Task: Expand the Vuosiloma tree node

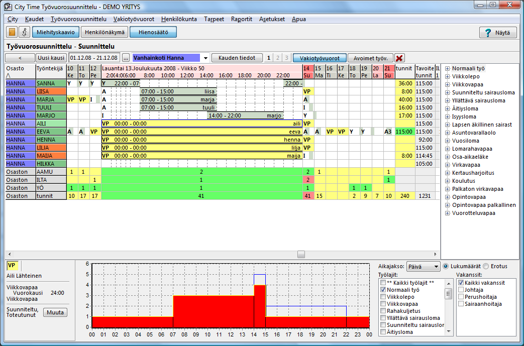Action: click(448, 141)
